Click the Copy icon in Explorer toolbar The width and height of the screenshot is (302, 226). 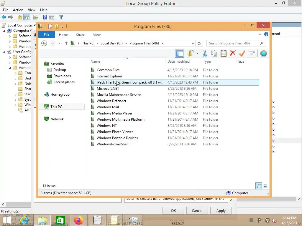[x=214, y=53]
